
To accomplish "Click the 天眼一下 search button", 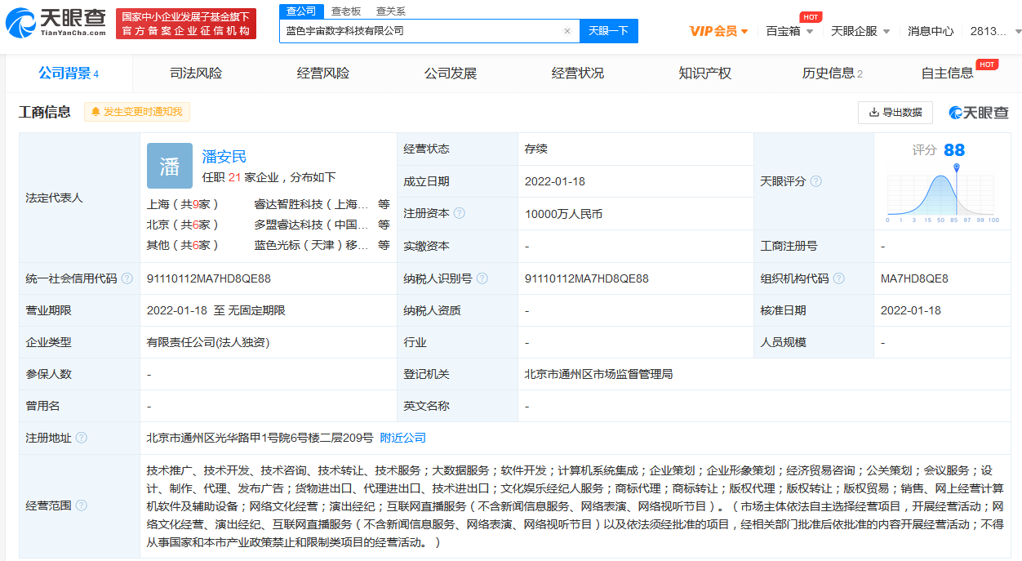I will (x=608, y=30).
